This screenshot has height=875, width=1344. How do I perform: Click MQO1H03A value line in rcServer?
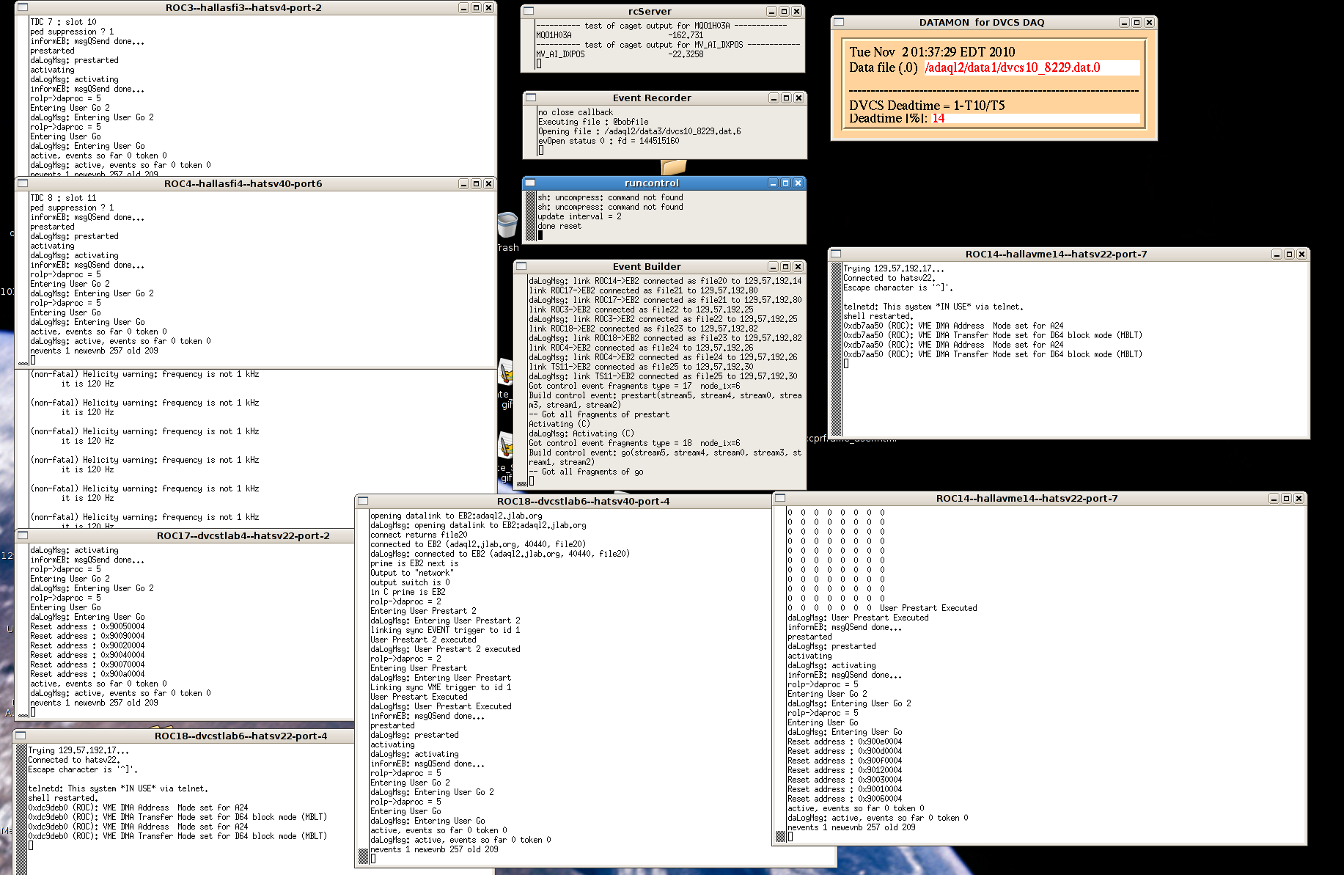[620, 35]
